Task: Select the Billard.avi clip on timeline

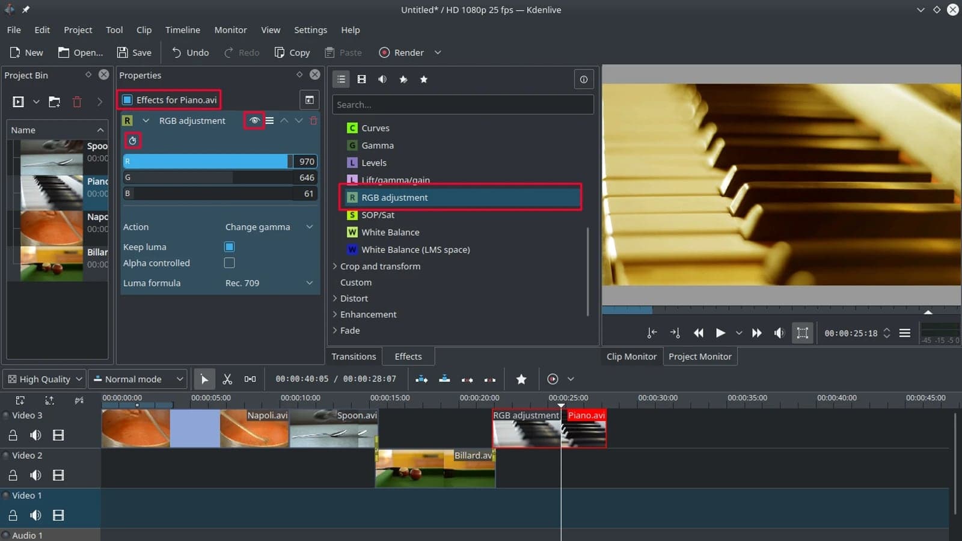Action: [x=435, y=468]
